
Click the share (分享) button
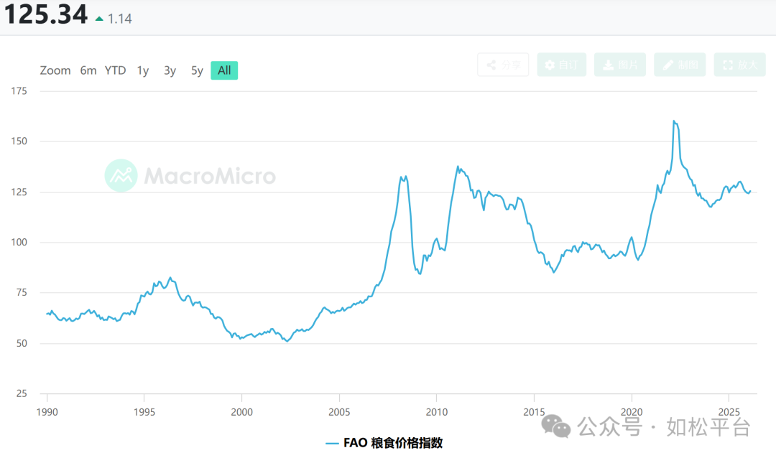click(x=503, y=65)
